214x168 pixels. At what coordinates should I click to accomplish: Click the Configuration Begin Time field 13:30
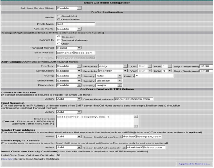pyautogui.click(x=206, y=71)
